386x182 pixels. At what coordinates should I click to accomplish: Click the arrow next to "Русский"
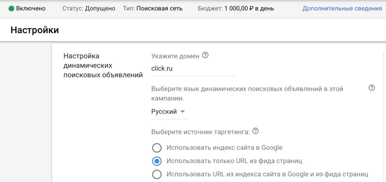[182, 112]
